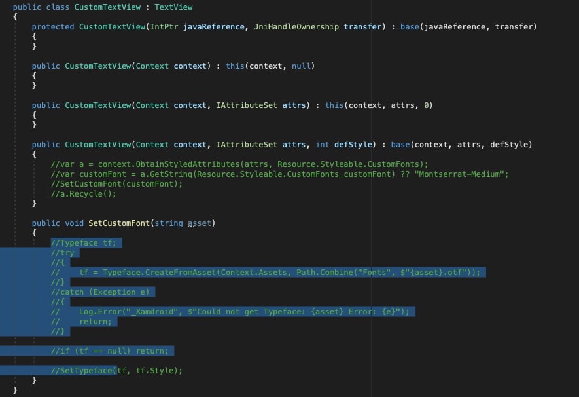This screenshot has width=579, height=397.
Task: Click the Typeface.CreateFromAsset commented line
Action: pyautogui.click(x=266, y=273)
